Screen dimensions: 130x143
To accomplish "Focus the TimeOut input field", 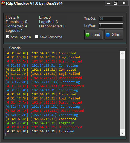I will (111, 19).
